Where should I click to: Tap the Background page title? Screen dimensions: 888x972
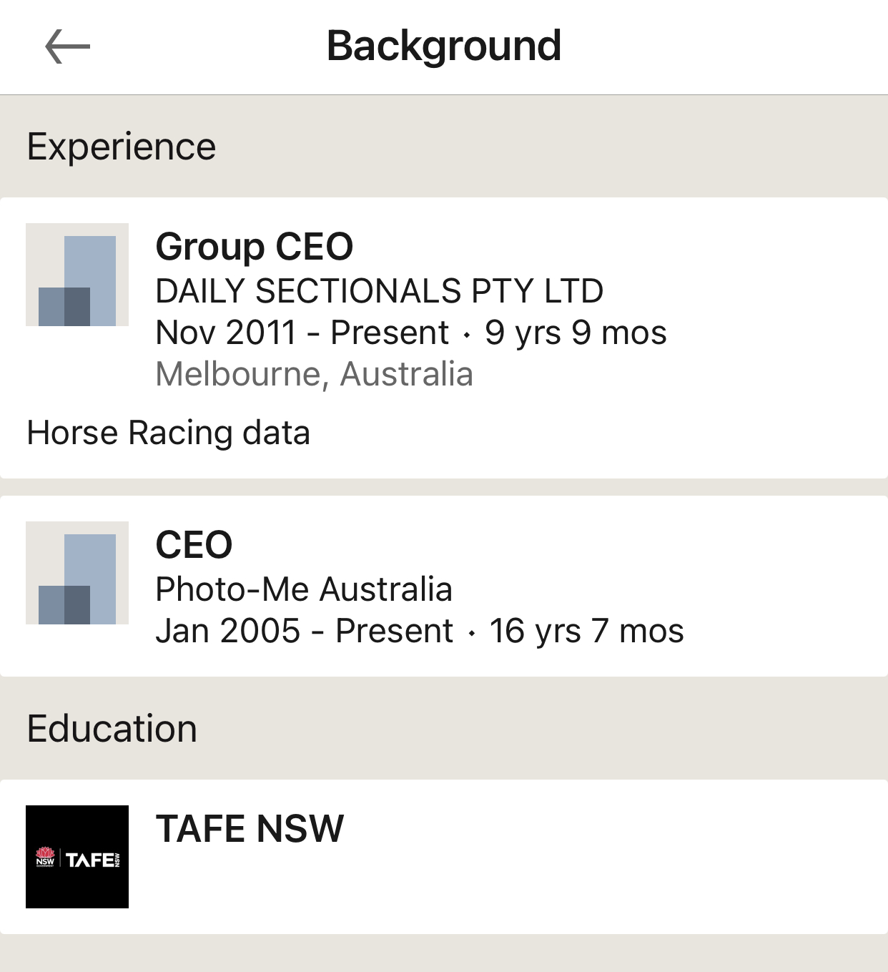click(444, 46)
